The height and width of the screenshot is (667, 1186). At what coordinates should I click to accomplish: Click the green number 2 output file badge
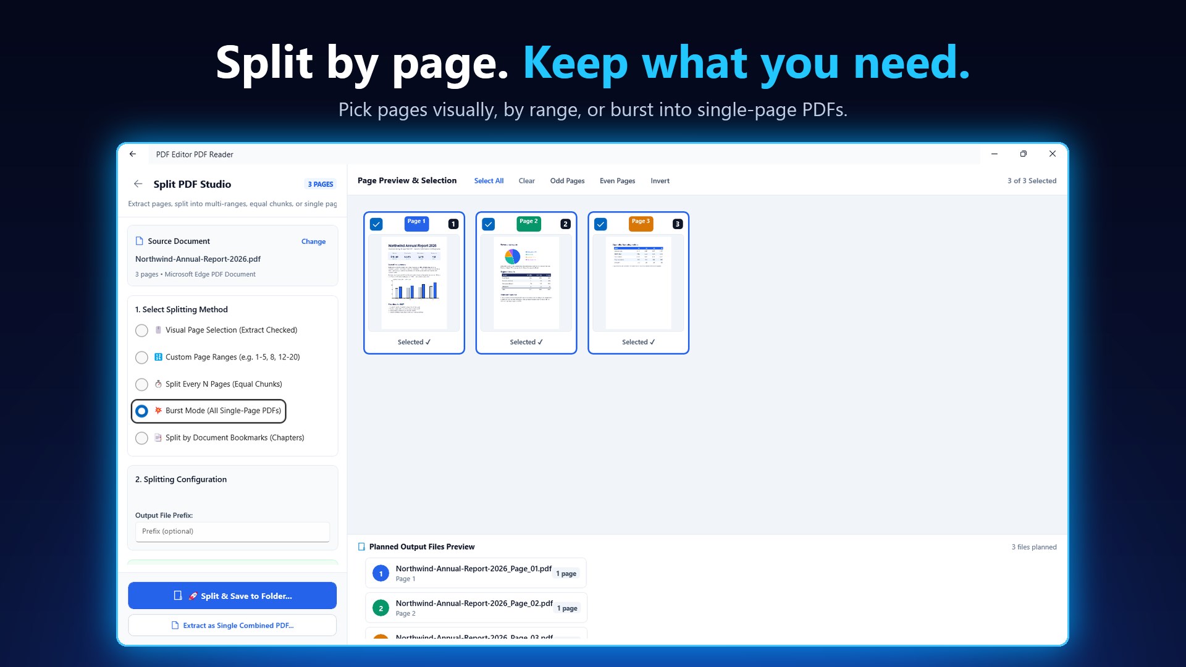(381, 608)
